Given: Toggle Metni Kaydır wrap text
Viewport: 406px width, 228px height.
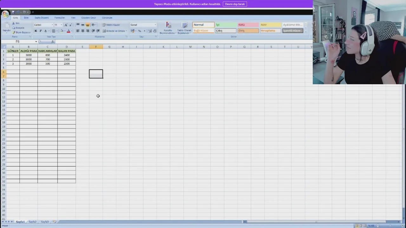Looking at the screenshot, I should tap(111, 25).
